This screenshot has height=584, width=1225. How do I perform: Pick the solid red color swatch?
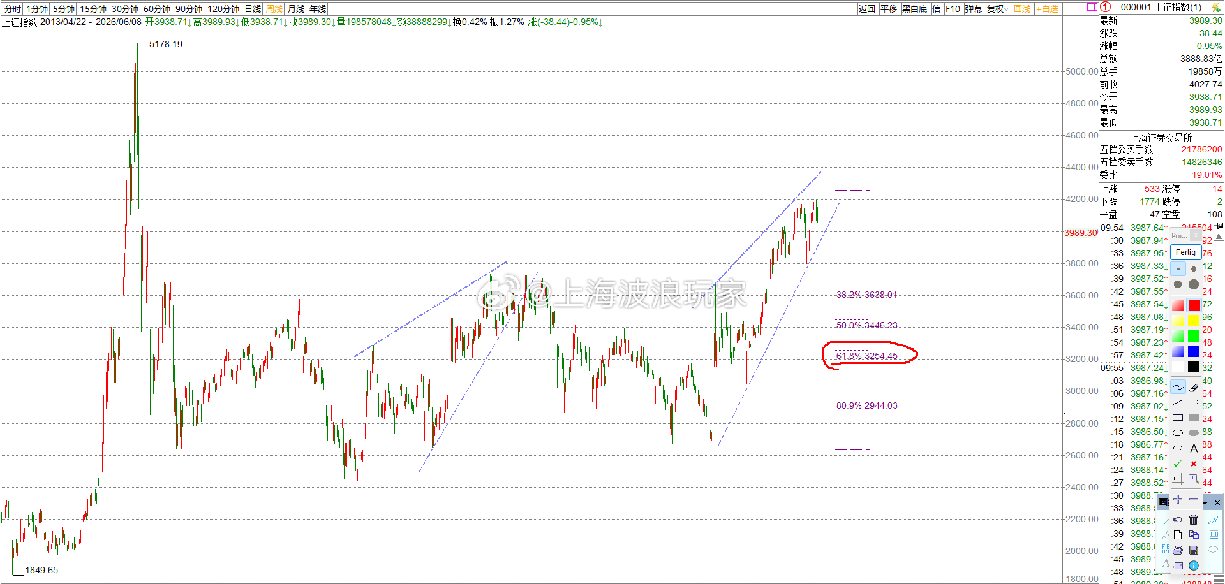pos(1194,305)
